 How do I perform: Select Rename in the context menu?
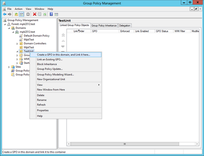point(66,100)
